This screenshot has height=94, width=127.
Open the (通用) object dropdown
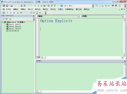[78, 16]
